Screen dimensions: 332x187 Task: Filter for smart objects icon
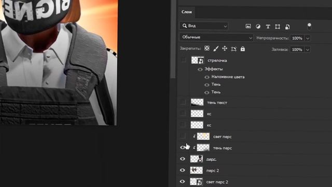pyautogui.click(x=287, y=26)
